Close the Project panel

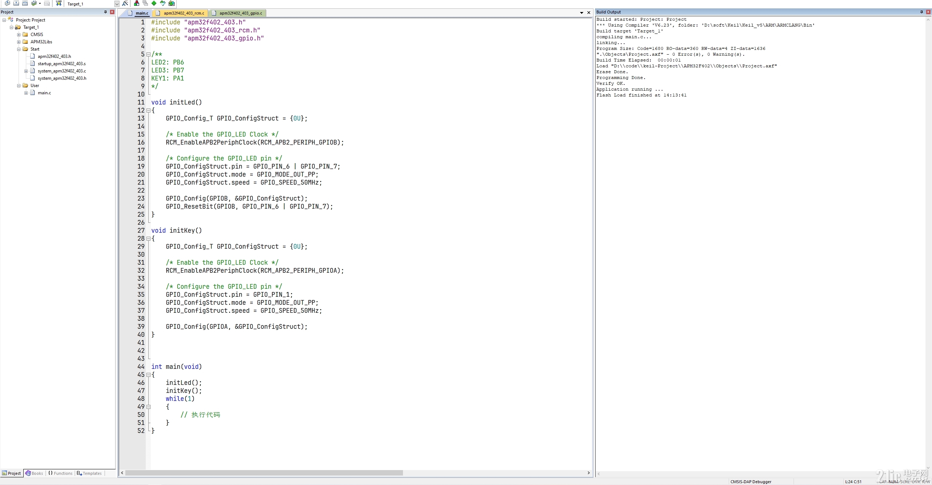(112, 12)
